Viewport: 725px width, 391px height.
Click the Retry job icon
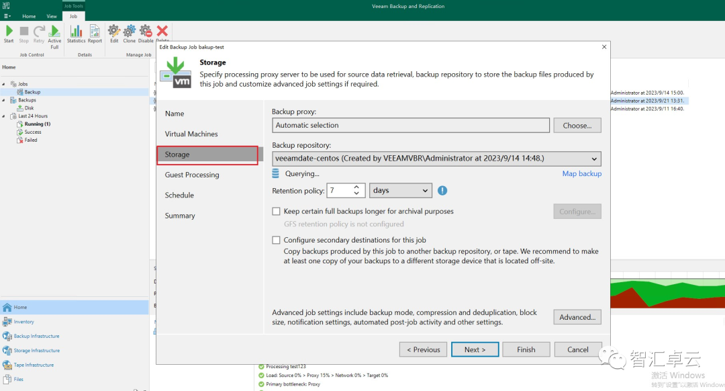click(39, 34)
